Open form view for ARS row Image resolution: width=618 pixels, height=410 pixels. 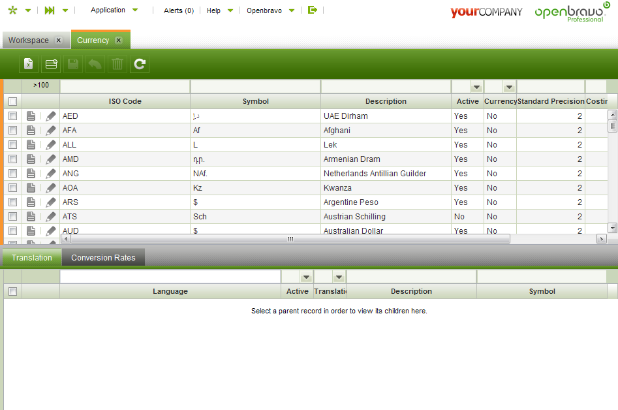coord(31,202)
